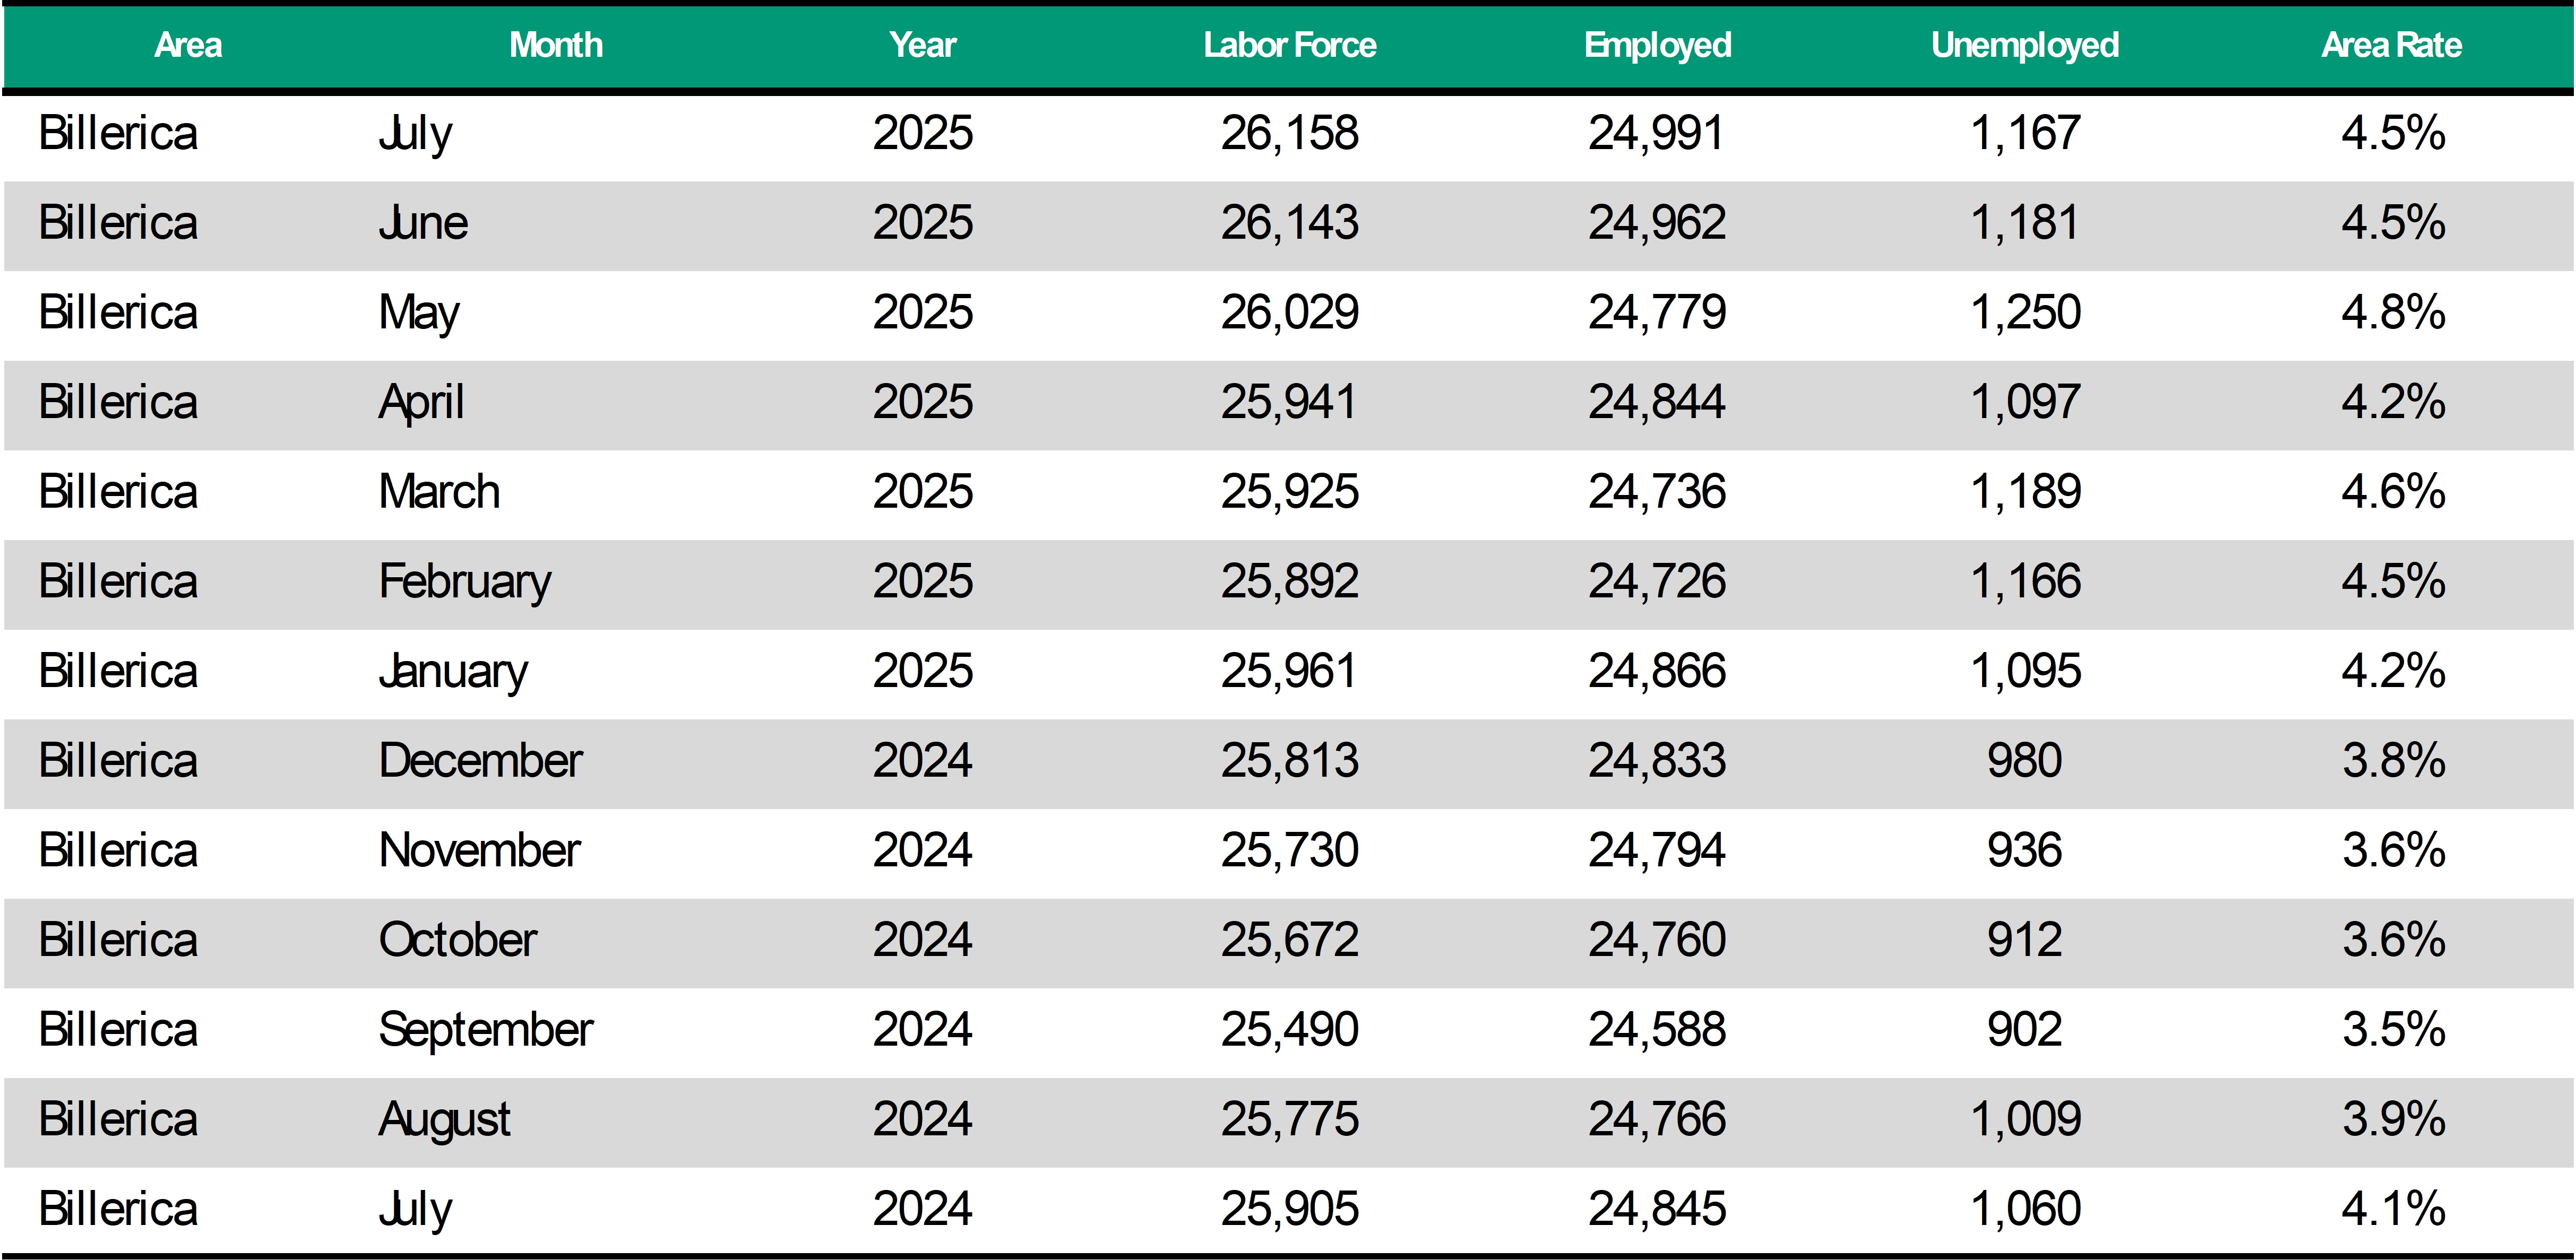
Task: Select the July 2024 unemployed value 1,060
Action: (x=2025, y=1209)
